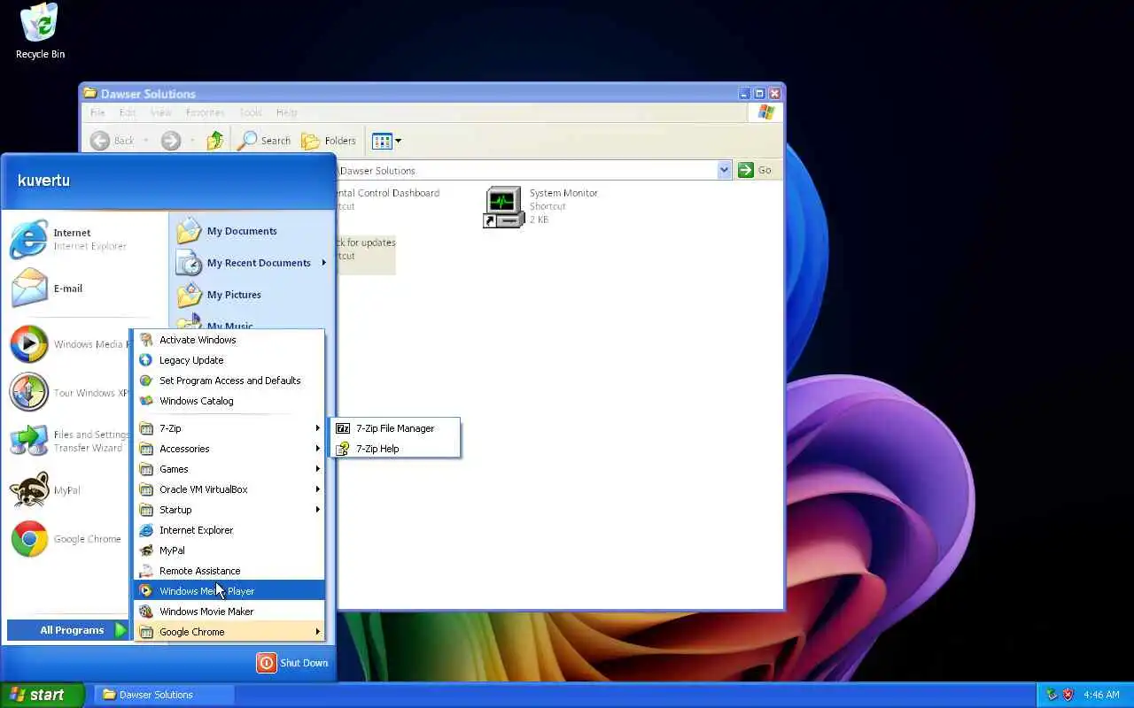Open the 7-Zip Help icon
The height and width of the screenshot is (708, 1134).
(x=343, y=449)
